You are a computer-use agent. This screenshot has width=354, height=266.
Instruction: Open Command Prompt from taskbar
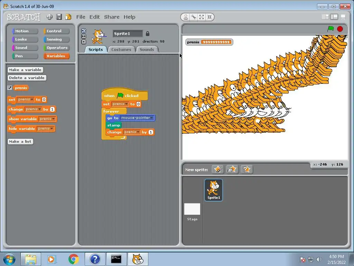116,259
